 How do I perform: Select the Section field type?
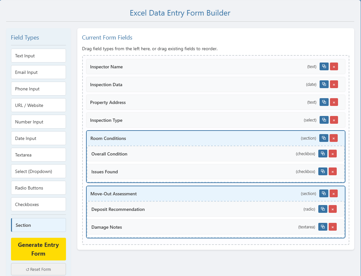[x=38, y=225]
